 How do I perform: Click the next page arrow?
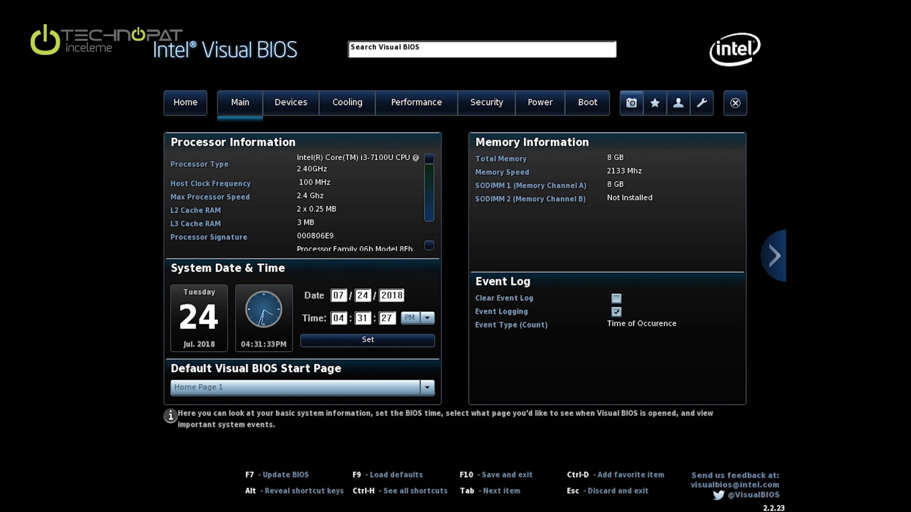pos(774,255)
